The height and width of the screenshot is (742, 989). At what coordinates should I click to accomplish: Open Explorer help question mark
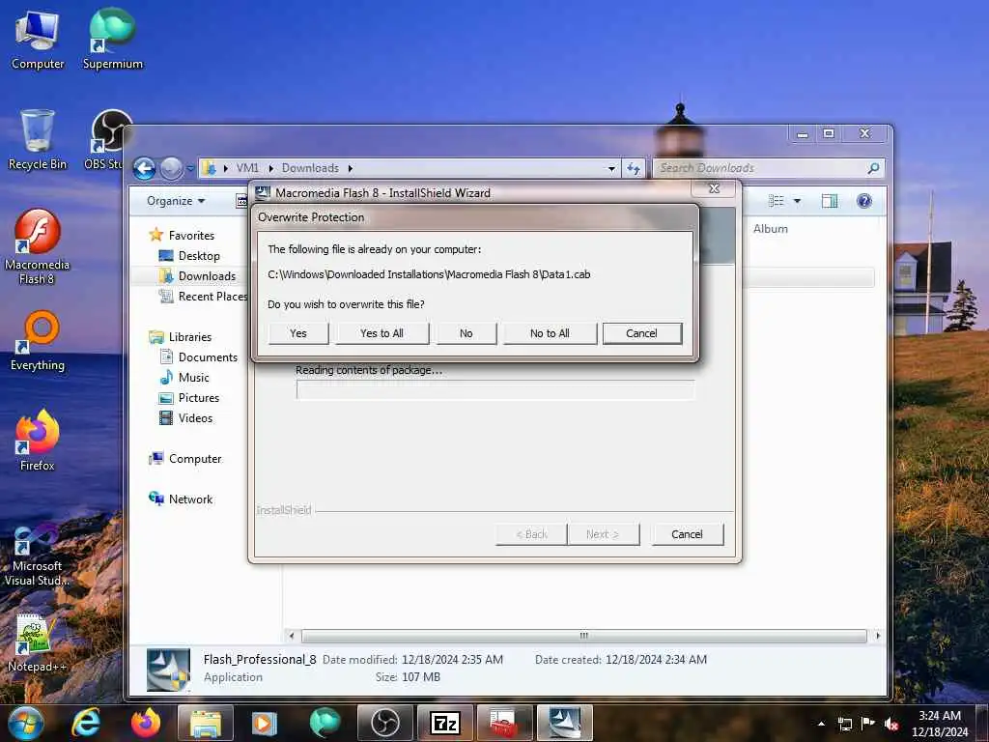point(864,201)
